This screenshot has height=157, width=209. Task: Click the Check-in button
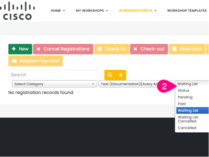pyautogui.click(x=111, y=49)
